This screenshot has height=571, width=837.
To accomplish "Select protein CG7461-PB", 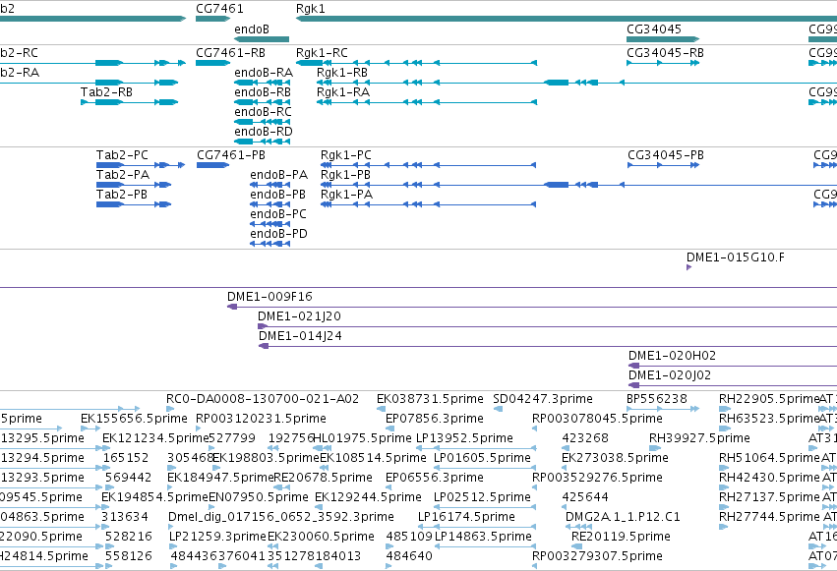I will tap(230, 155).
